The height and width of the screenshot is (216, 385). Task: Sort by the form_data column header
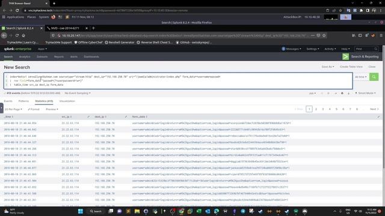tap(140, 116)
